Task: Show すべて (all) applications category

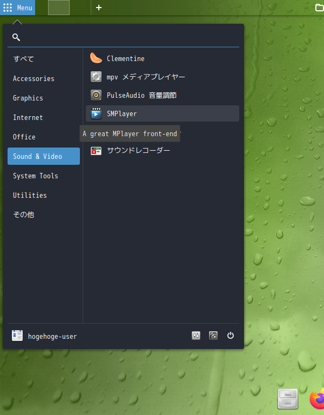Action: pos(44,59)
